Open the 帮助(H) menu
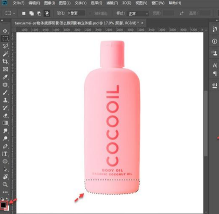The width and height of the screenshot is (219, 214). click(175, 3)
